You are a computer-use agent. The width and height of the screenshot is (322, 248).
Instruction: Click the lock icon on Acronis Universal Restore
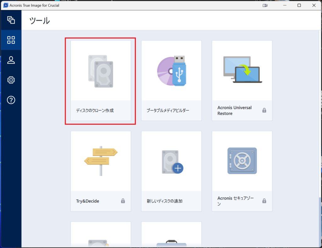[264, 110]
